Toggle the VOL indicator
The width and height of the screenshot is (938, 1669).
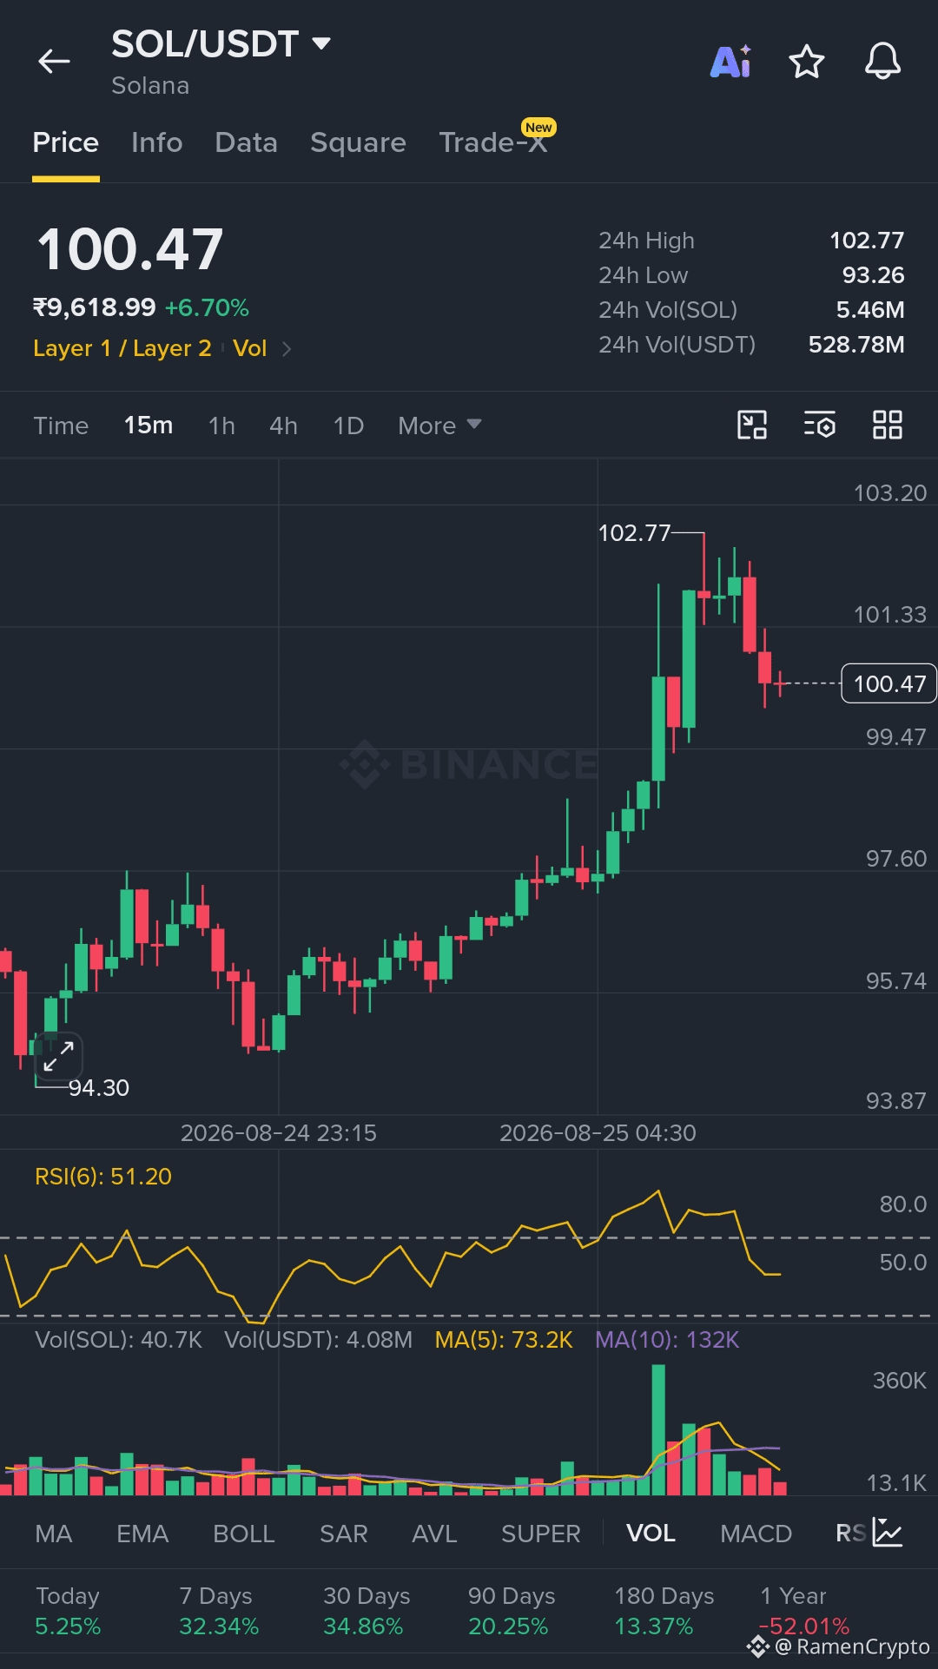pyautogui.click(x=651, y=1534)
